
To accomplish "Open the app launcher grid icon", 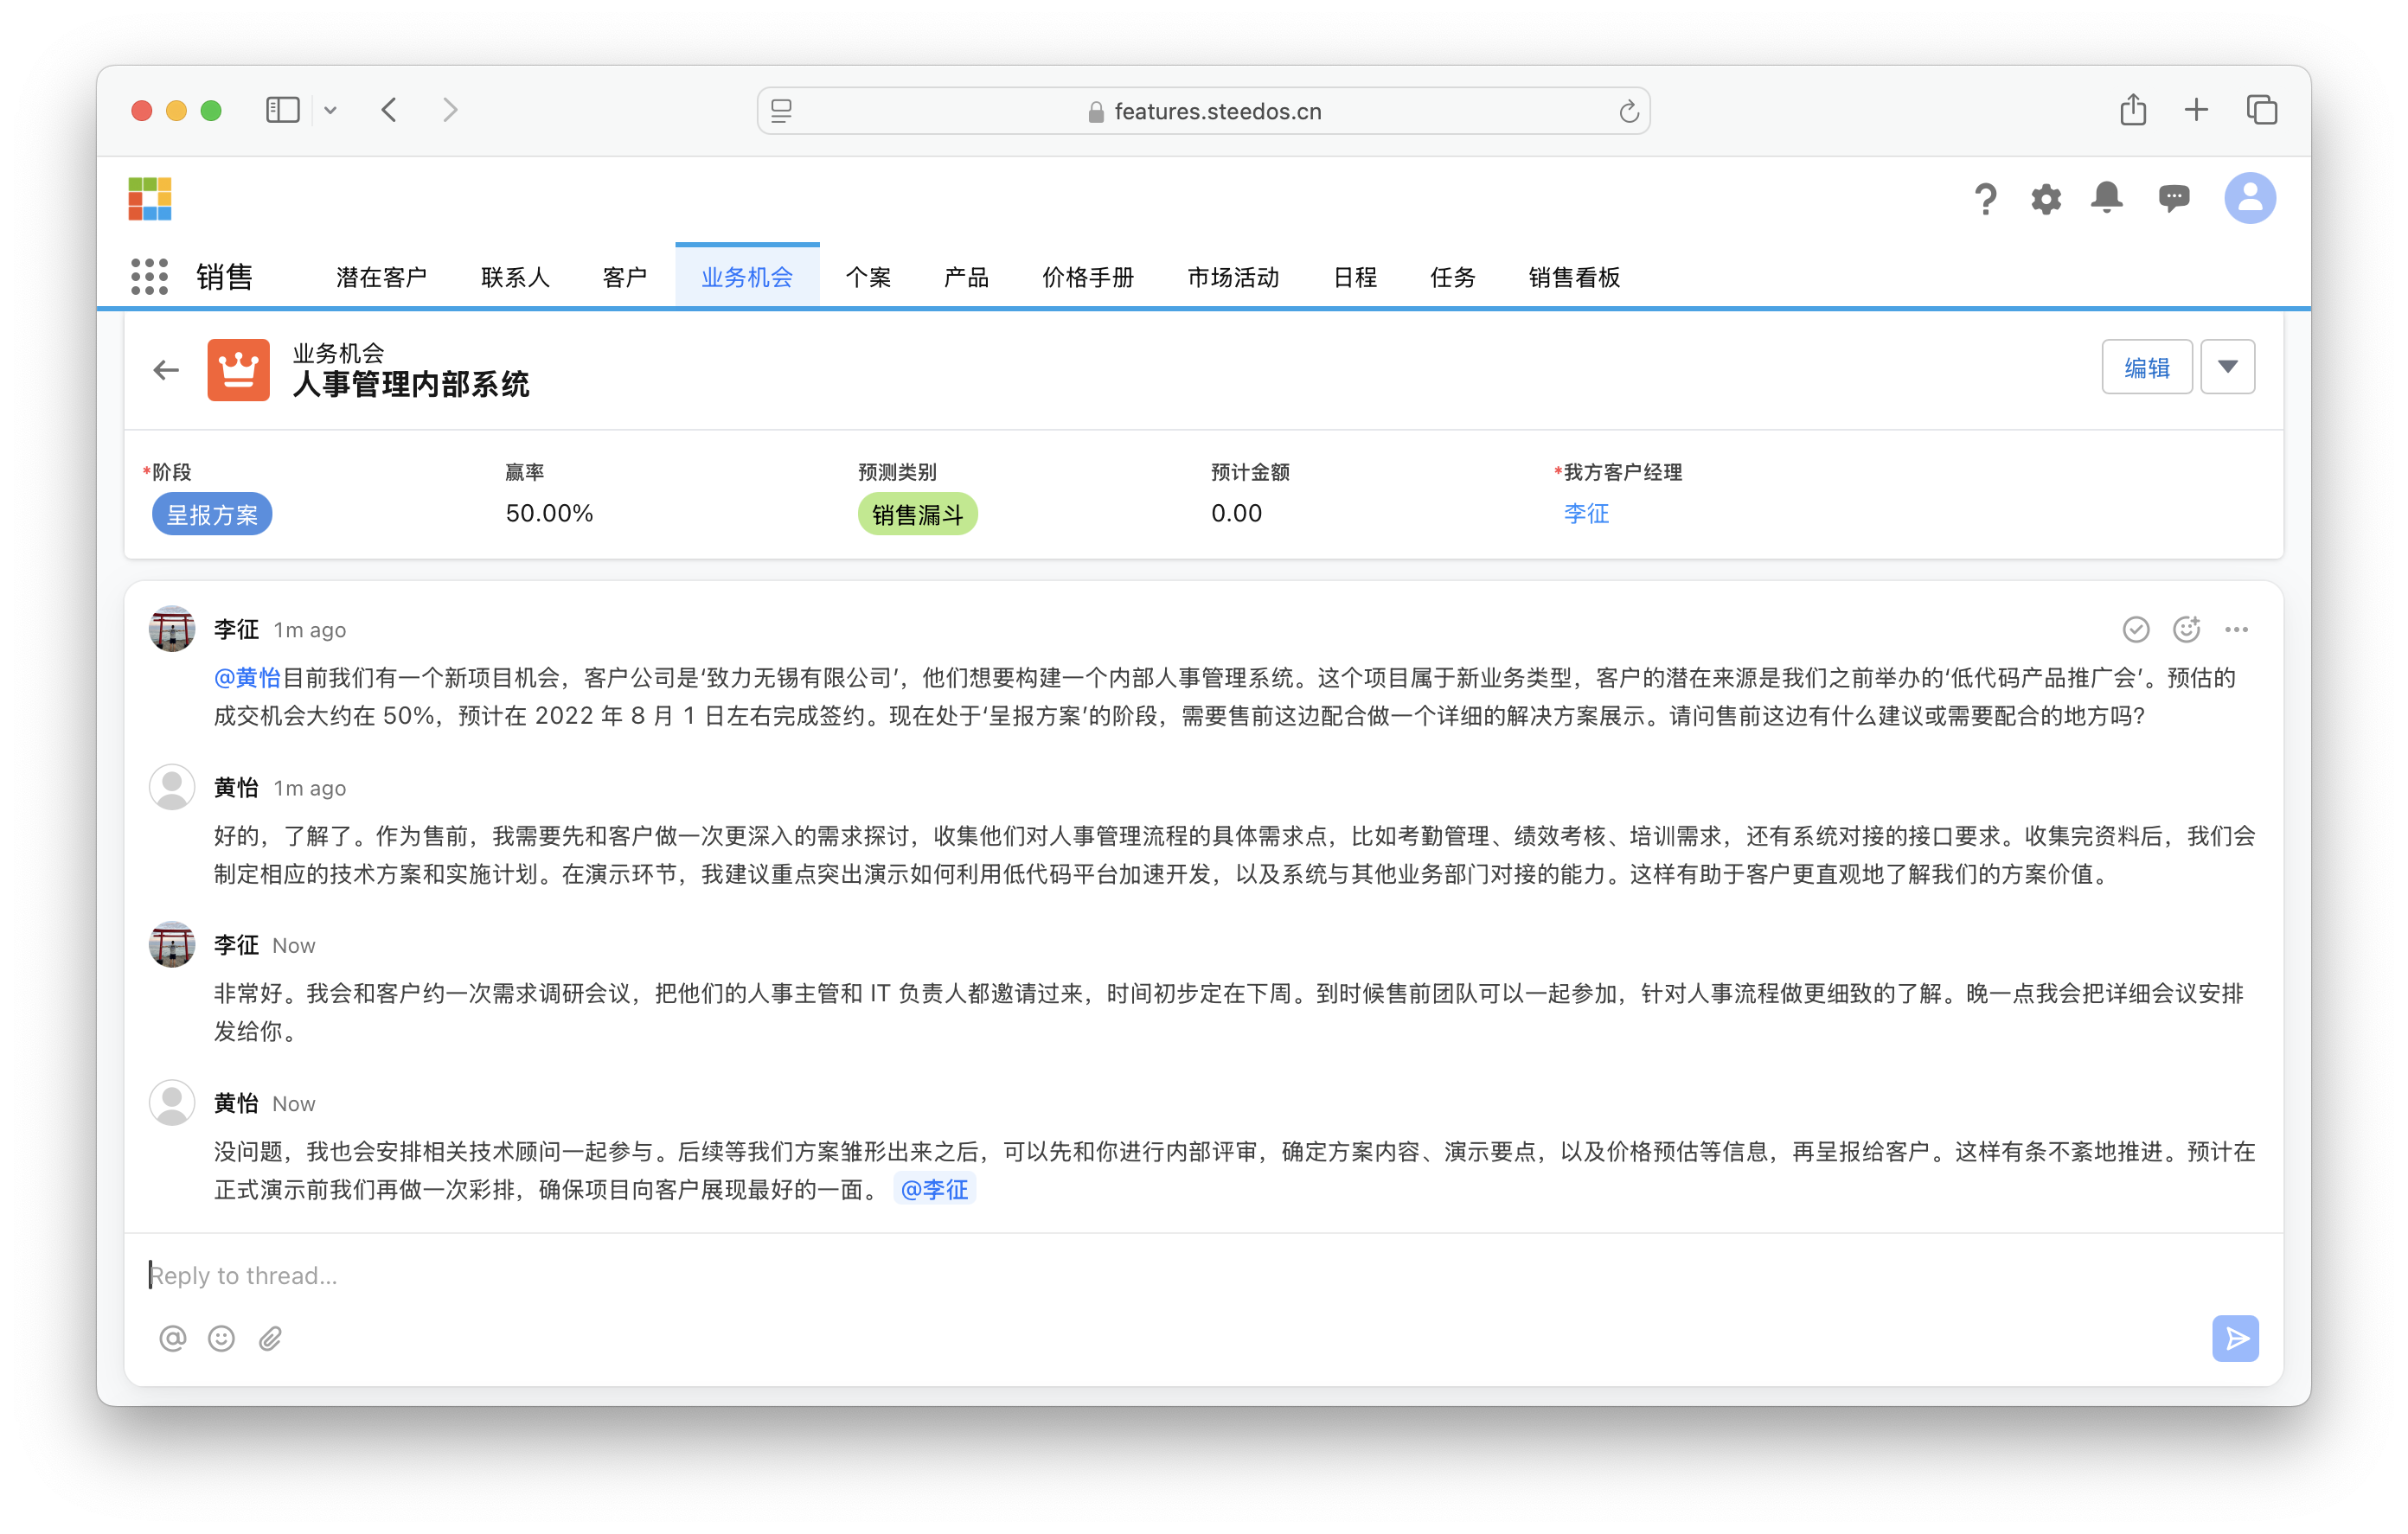I will (149, 276).
